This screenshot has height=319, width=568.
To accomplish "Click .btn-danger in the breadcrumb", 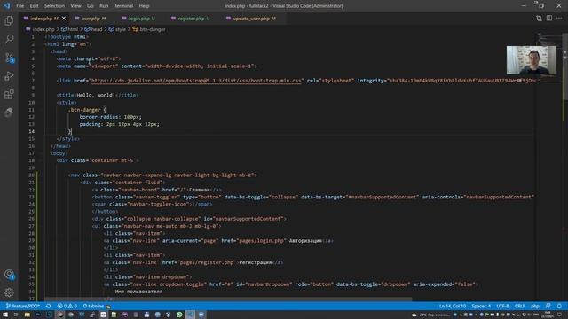I will point(153,29).
